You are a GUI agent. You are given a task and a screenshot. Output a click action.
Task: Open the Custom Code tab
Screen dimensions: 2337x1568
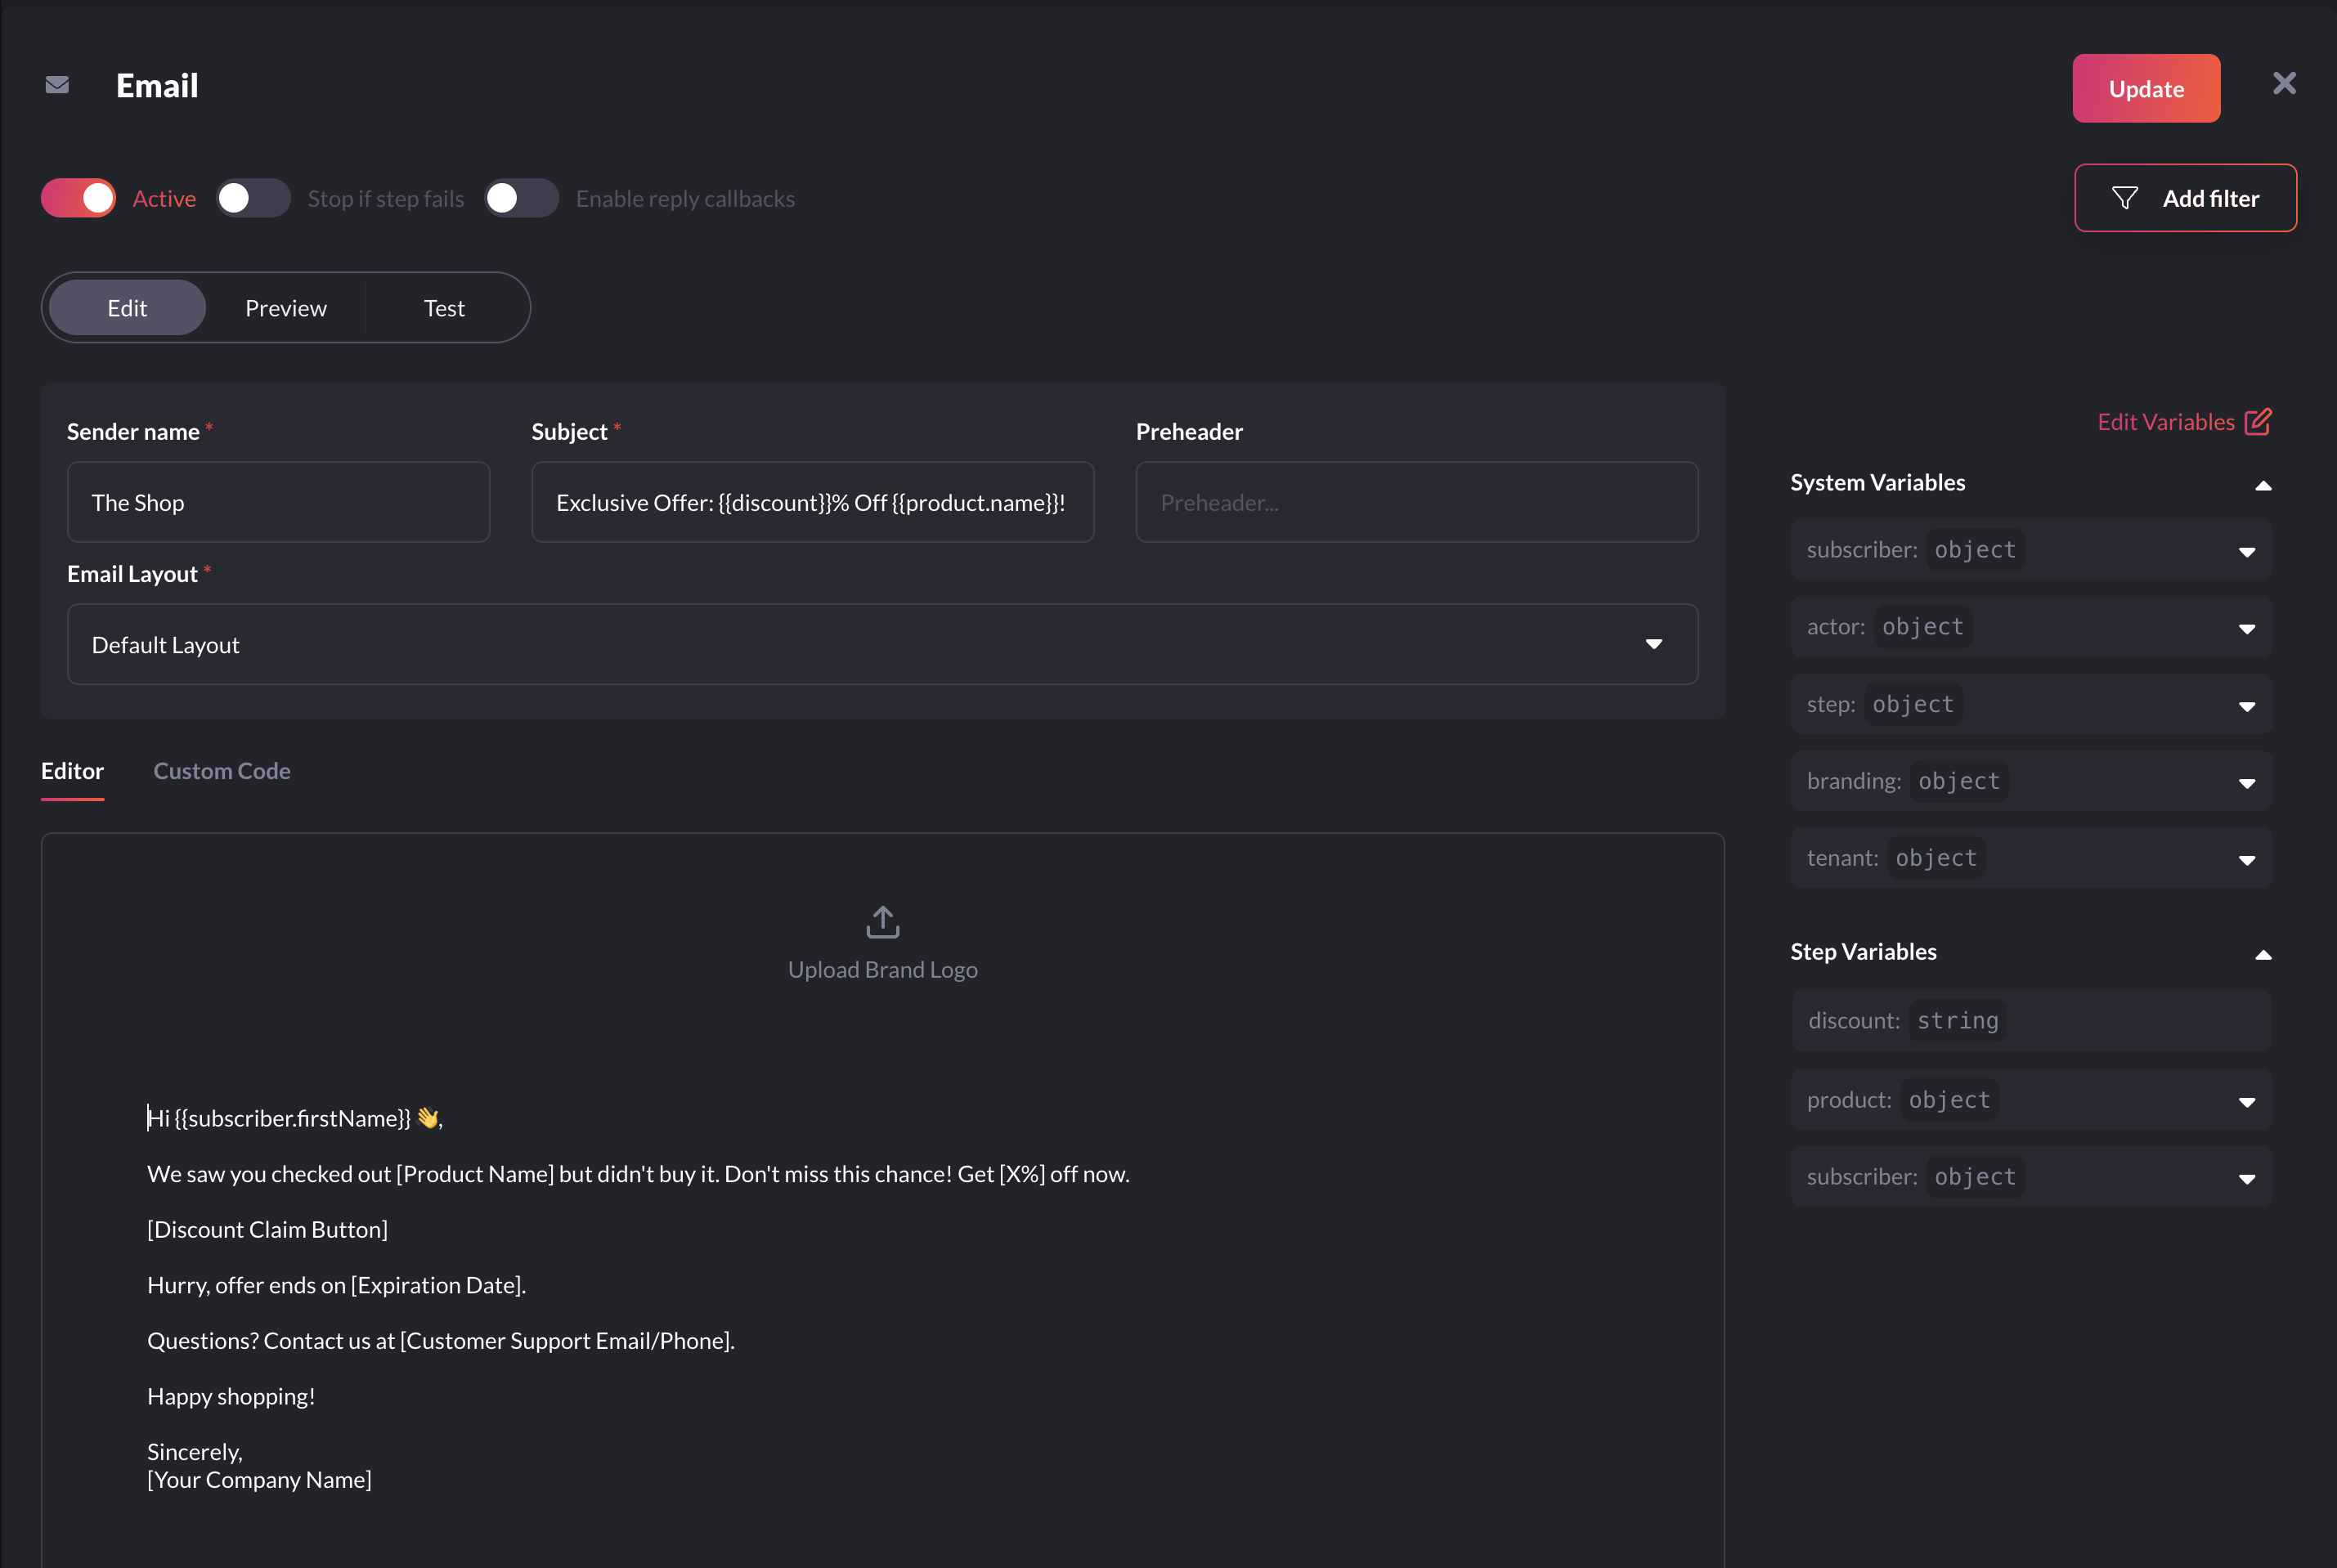[x=221, y=771]
